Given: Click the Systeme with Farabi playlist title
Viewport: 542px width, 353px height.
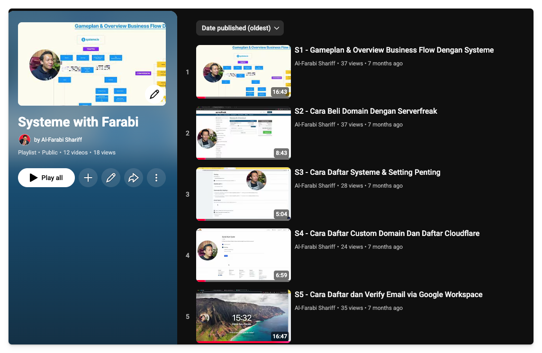Looking at the screenshot, I should tap(78, 122).
